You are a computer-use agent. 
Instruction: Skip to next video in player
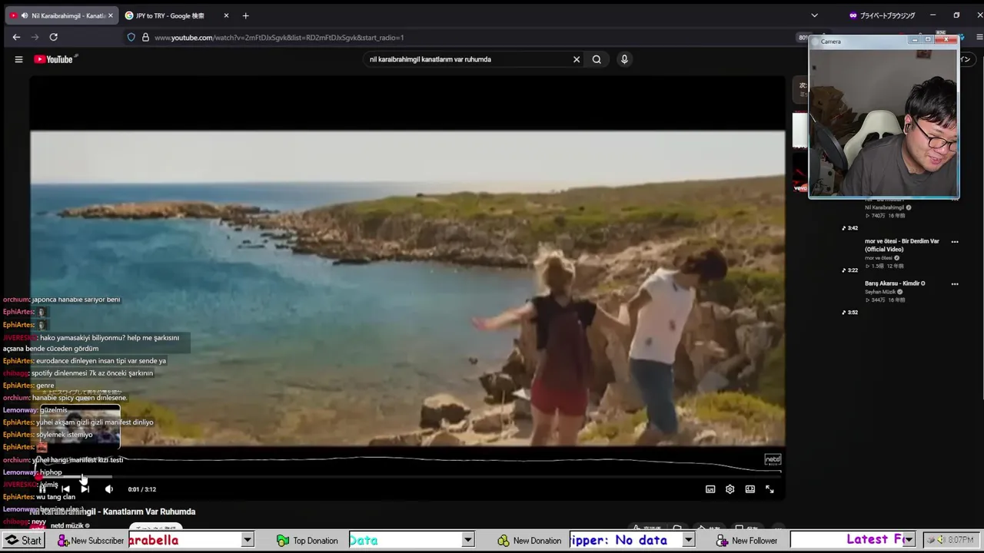coord(85,488)
